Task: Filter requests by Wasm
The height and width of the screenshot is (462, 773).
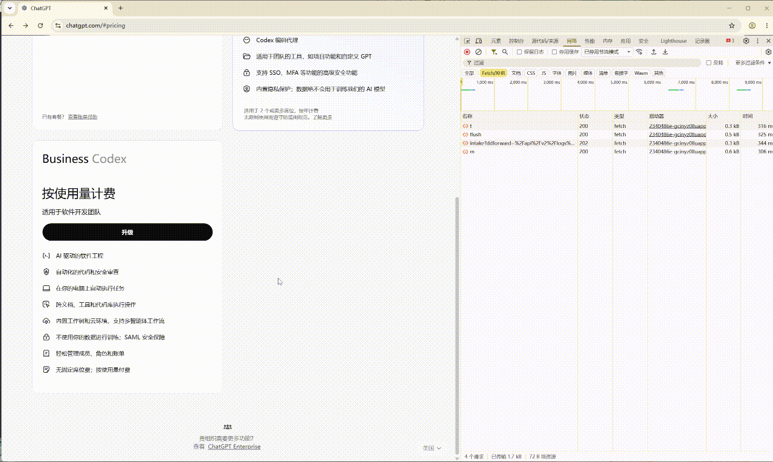Action: click(641, 73)
